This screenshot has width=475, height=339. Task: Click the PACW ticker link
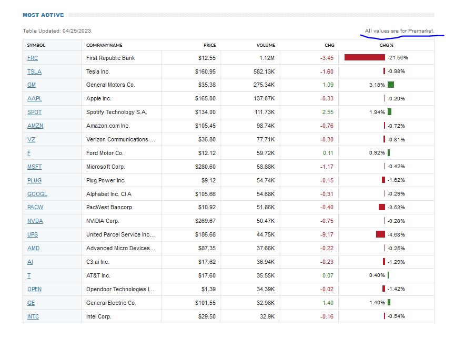35,208
